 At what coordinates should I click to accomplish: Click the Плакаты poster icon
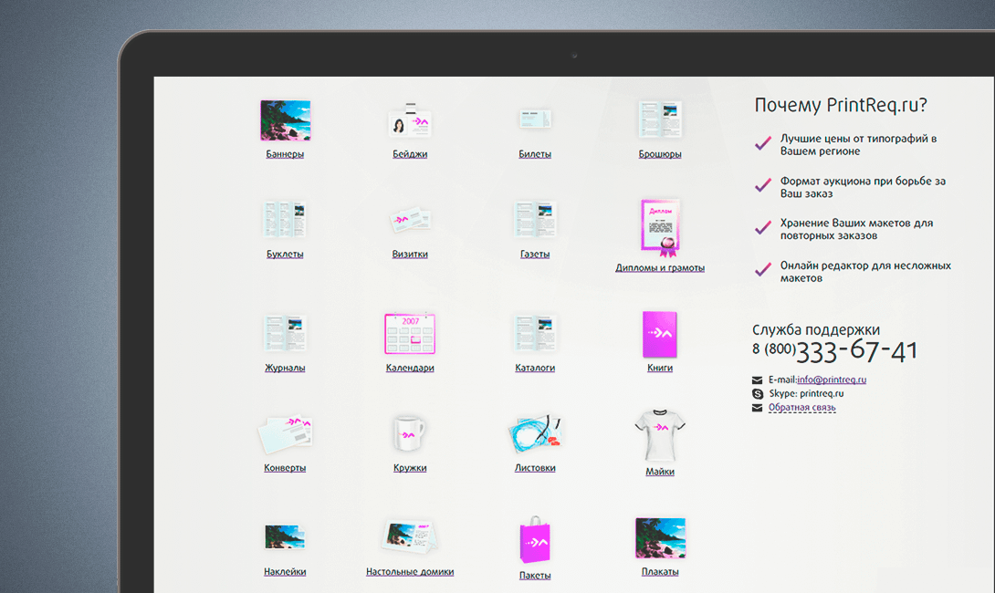[x=660, y=538]
